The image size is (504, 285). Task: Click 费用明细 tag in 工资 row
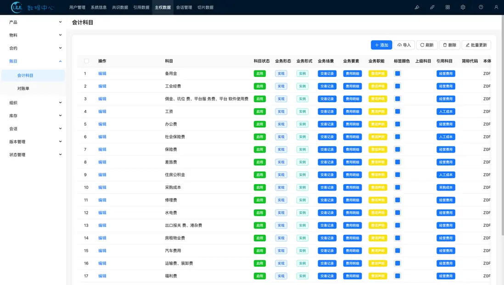pyautogui.click(x=352, y=111)
